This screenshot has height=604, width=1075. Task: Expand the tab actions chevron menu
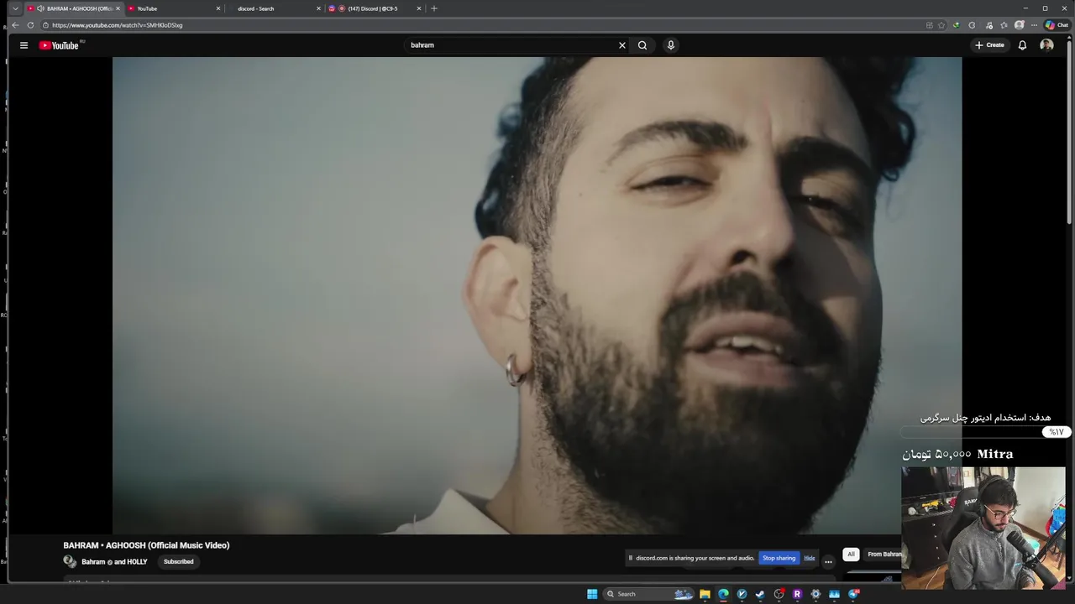tap(15, 8)
